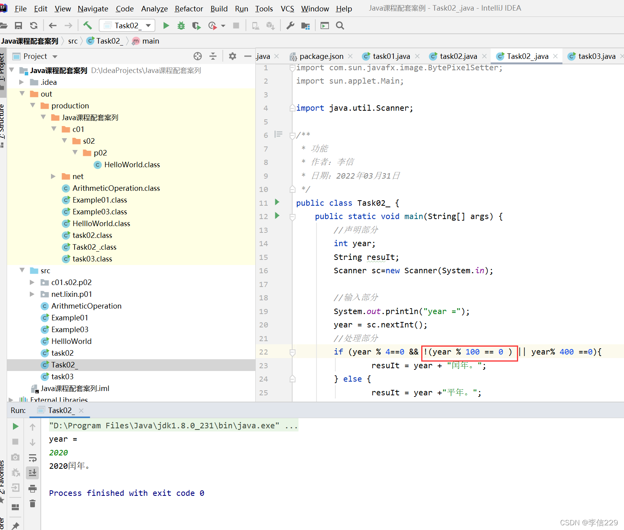Switch to the package.json tab
The image size is (624, 530).
tap(321, 56)
